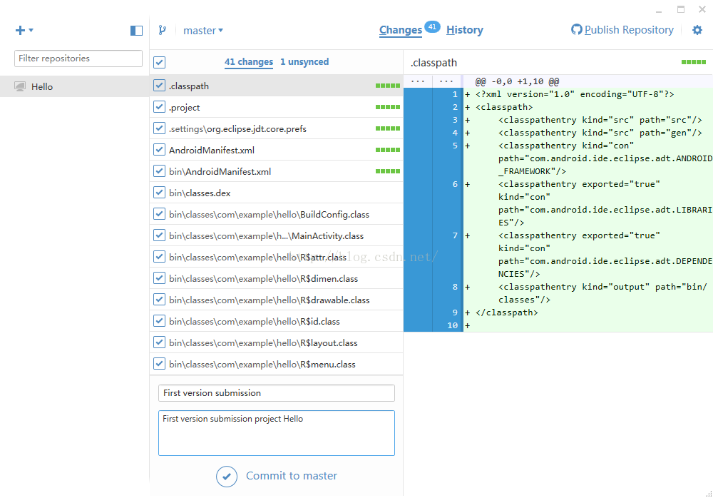Click the 1 unsynced link
Screen dimensions: 713x498
tap(304, 62)
